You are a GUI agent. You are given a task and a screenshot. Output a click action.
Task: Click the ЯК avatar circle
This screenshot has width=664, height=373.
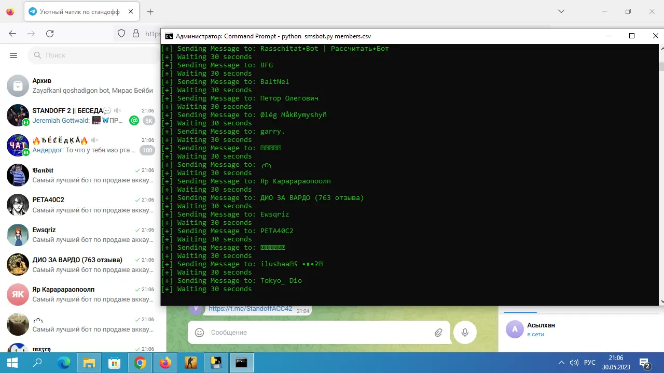18,294
